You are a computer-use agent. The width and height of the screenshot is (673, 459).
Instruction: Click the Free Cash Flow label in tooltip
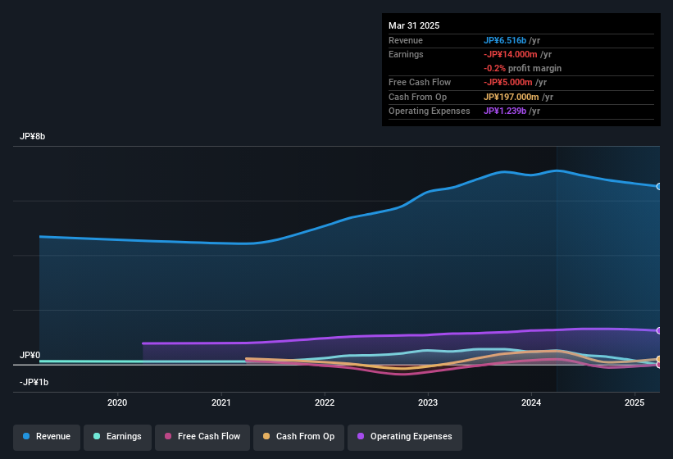(420, 82)
